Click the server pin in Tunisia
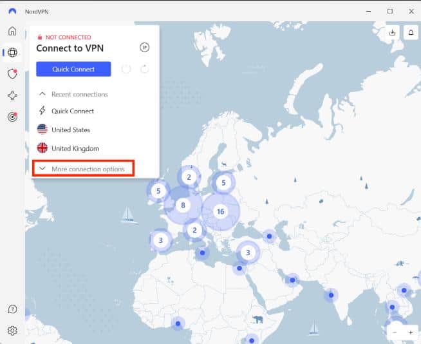 (x=202, y=253)
